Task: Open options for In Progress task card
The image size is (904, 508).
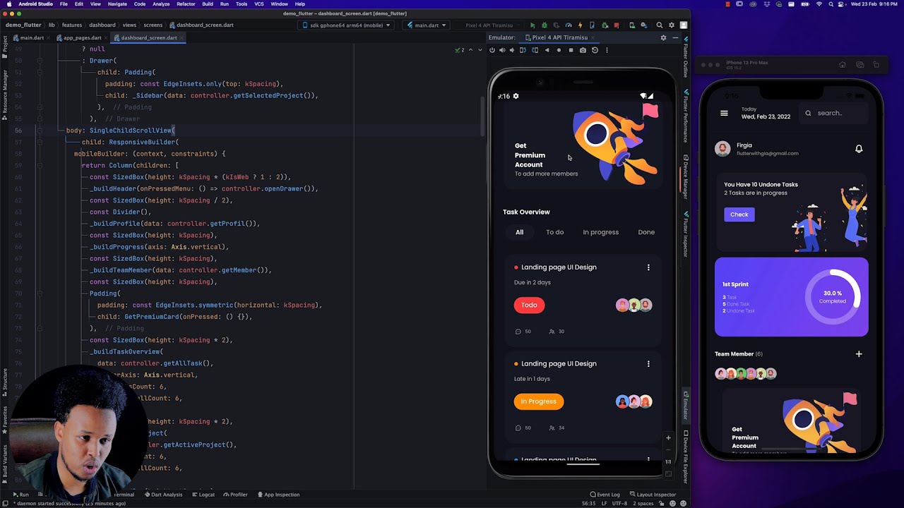Action: click(x=648, y=364)
